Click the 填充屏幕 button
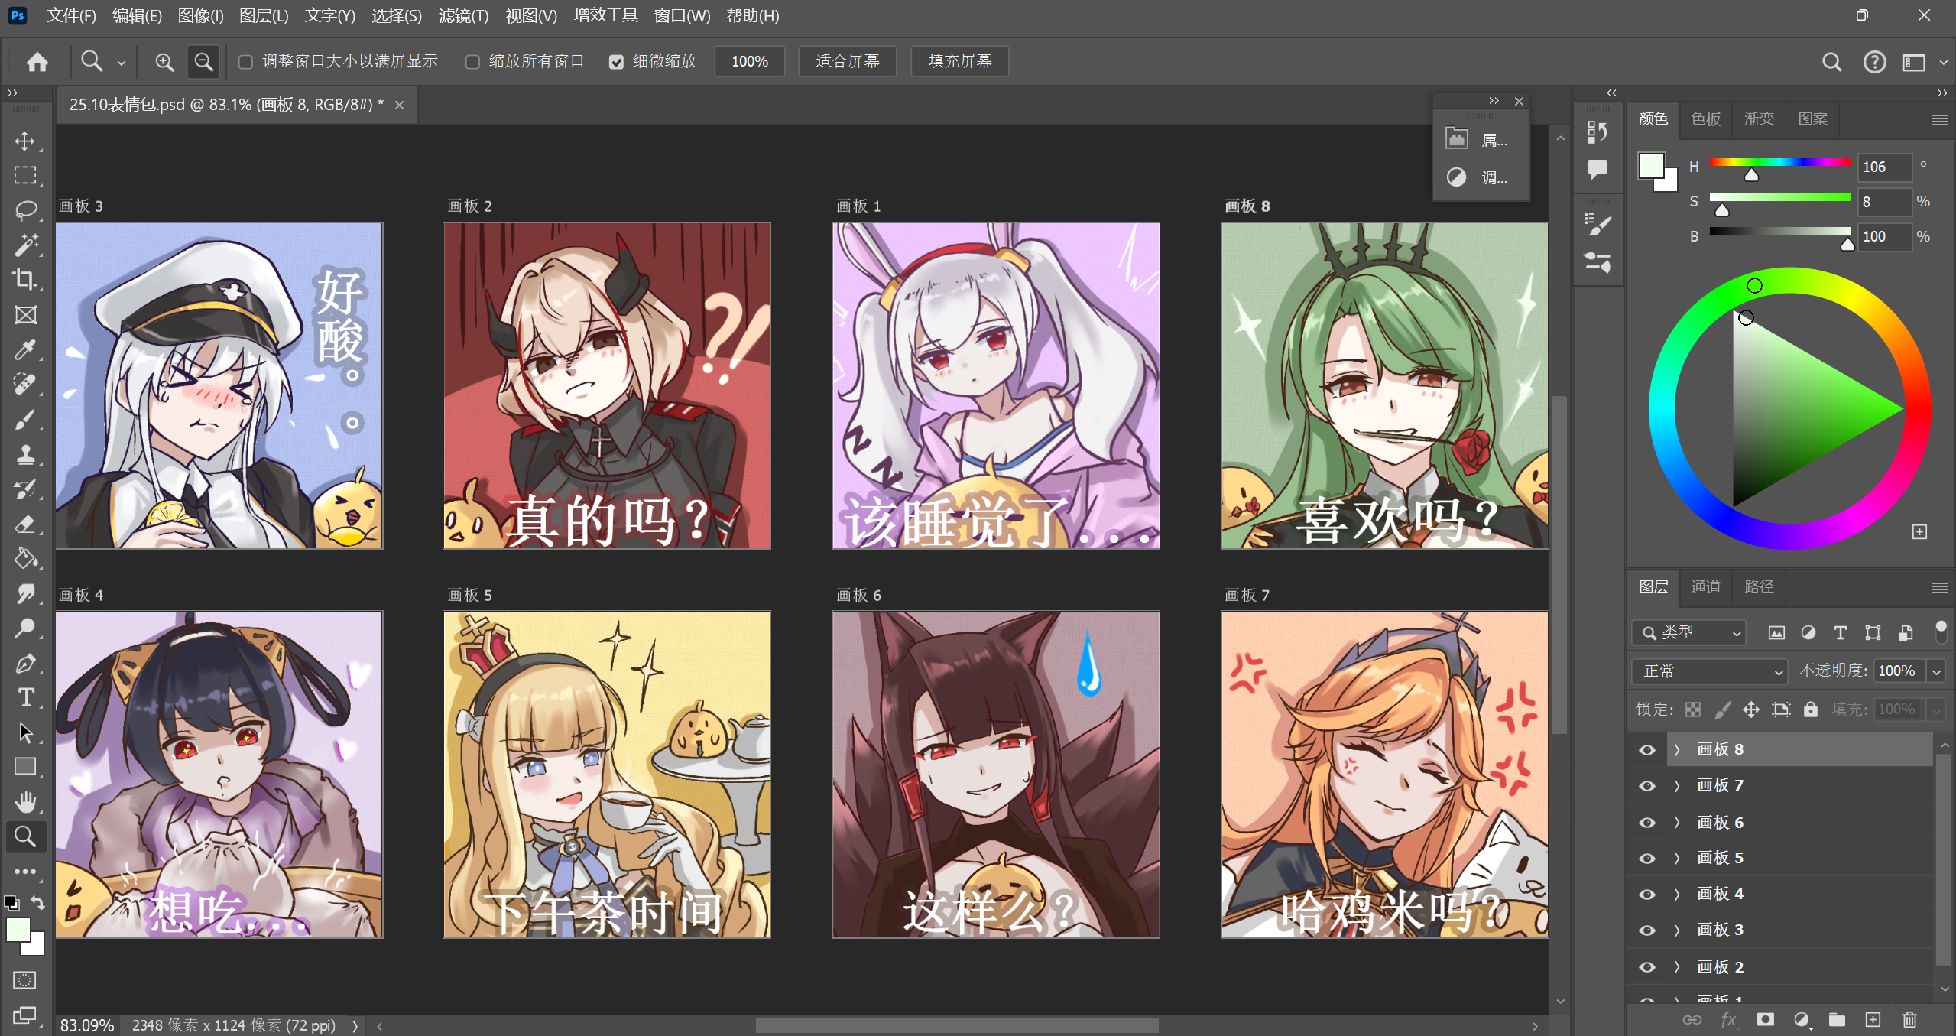Image resolution: width=1956 pixels, height=1036 pixels. point(959,61)
